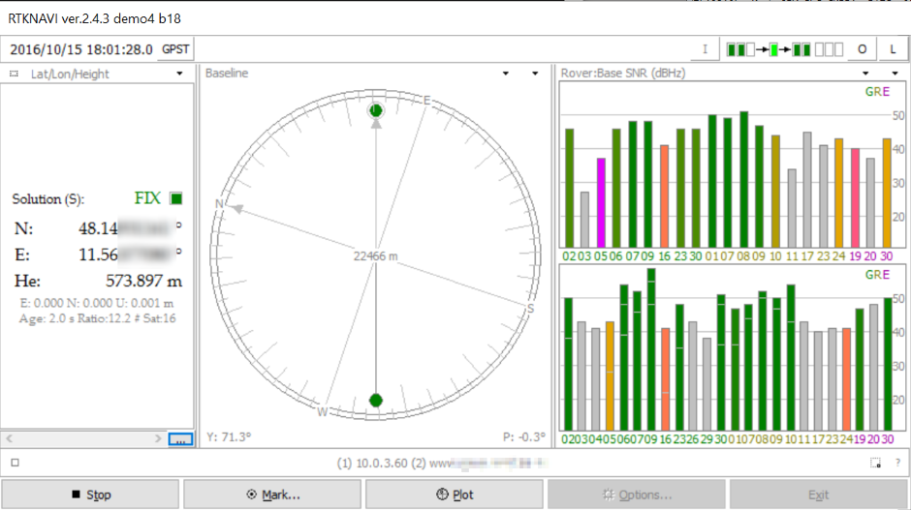Click the O output stream button
This screenshot has height=510, width=911.
click(x=863, y=49)
